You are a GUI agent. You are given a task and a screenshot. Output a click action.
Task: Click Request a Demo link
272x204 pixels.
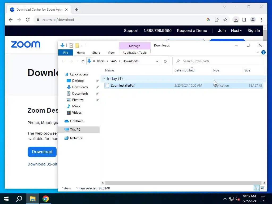coord(192,31)
